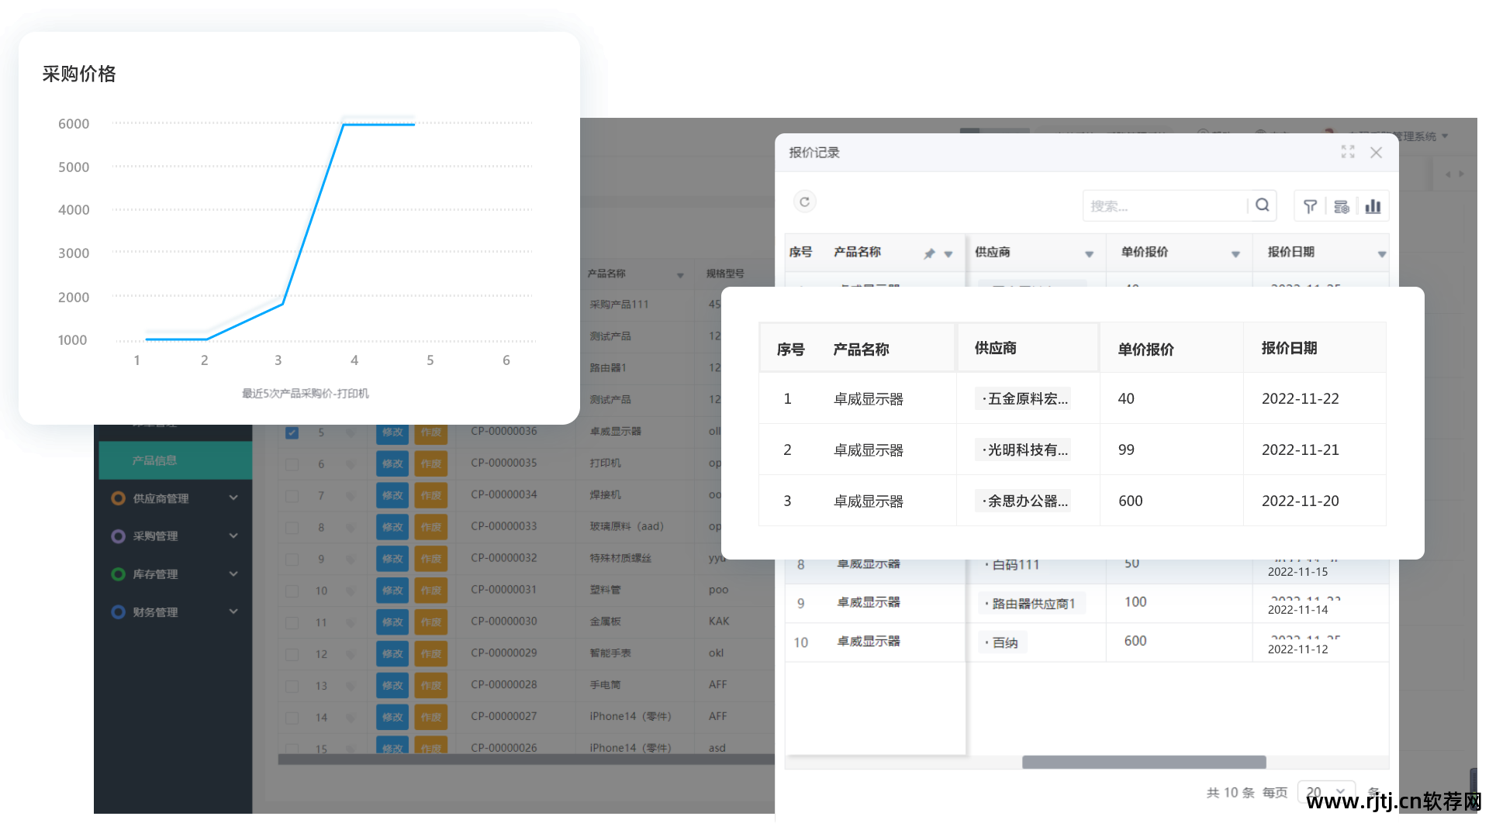Open the 单价报价 column filter dropdown
The height and width of the screenshot is (837, 1489).
click(1235, 254)
